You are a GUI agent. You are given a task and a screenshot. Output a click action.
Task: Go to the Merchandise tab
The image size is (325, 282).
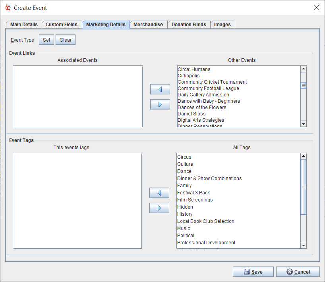[x=148, y=25]
